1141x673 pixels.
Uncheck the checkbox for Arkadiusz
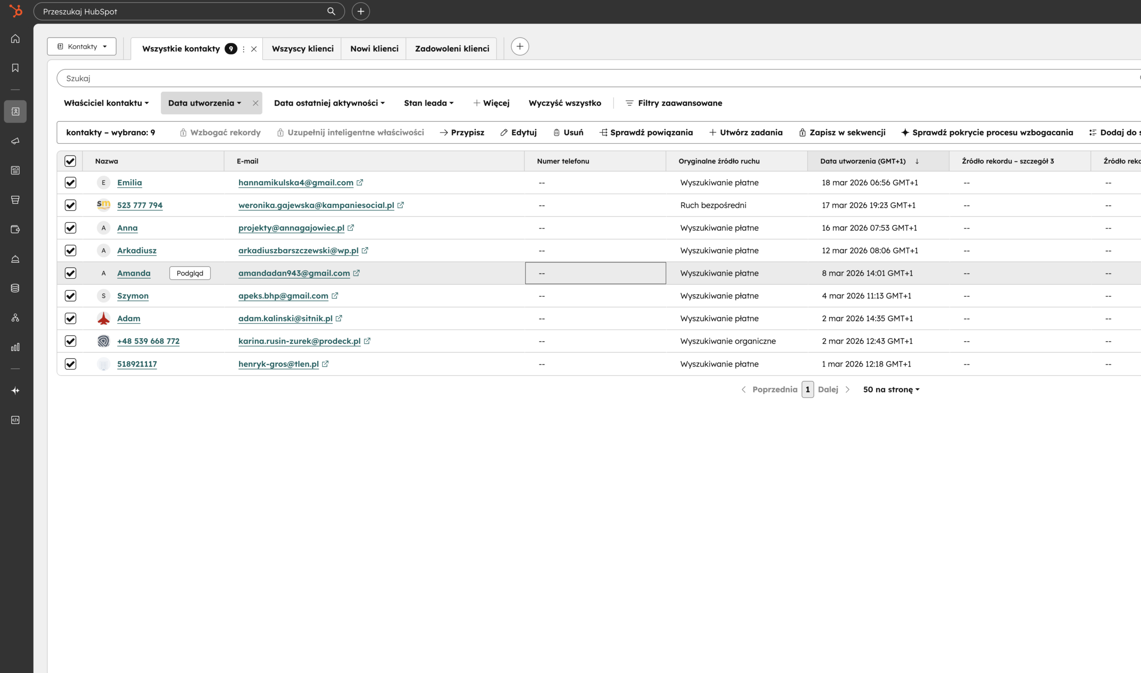tap(70, 250)
